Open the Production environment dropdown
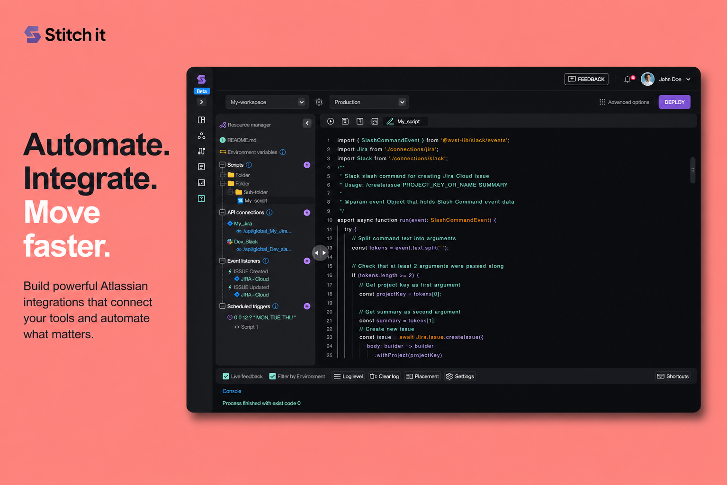 pos(369,102)
